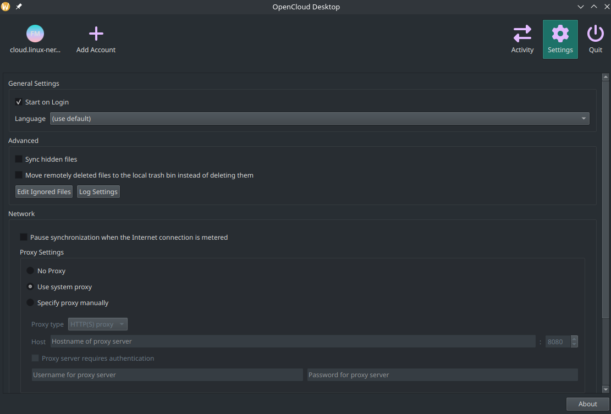
Task: Open the Activity arrows icon
Action: point(522,34)
